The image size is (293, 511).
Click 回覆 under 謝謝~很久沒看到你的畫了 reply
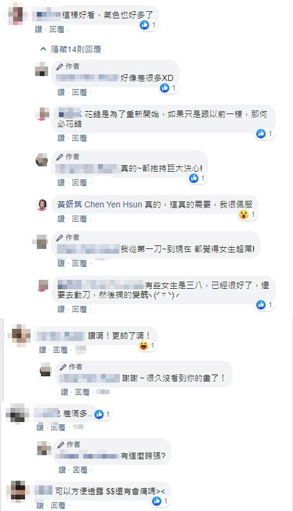click(82, 392)
